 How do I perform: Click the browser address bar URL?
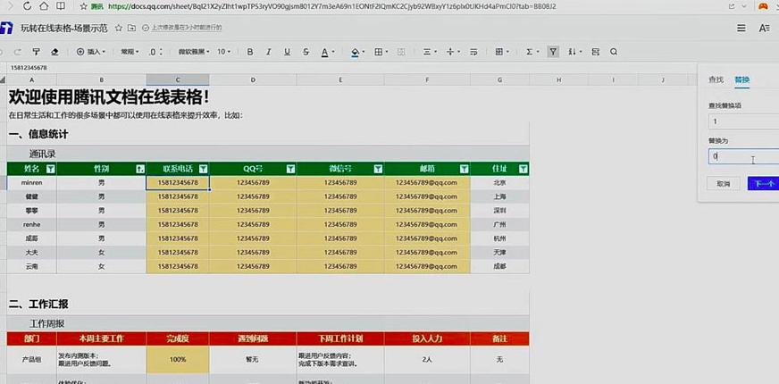click(331, 6)
